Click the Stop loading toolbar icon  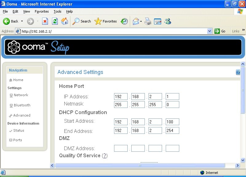tap(45, 21)
